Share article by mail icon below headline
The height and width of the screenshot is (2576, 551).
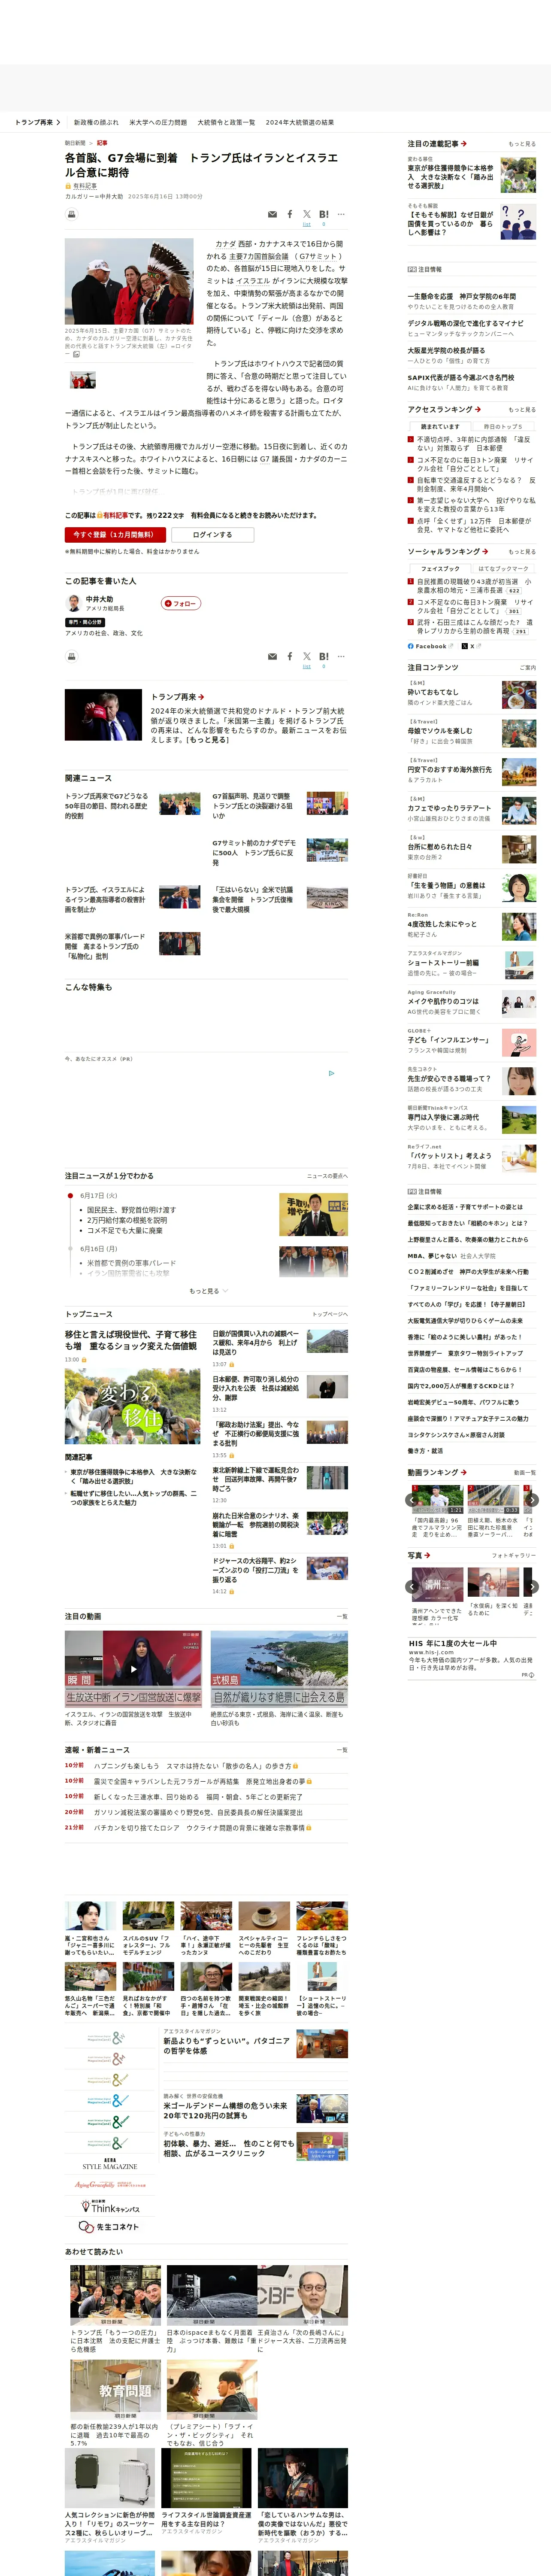(x=272, y=214)
